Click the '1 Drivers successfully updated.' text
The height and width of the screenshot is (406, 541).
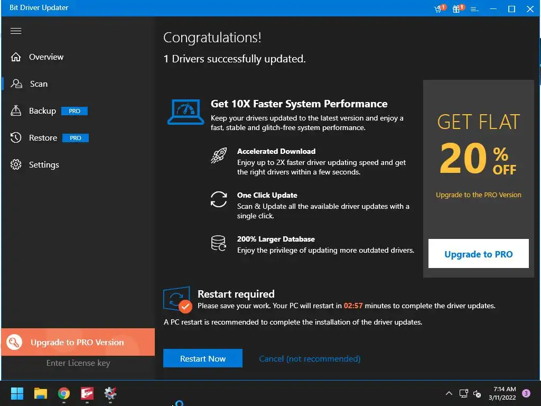235,59
